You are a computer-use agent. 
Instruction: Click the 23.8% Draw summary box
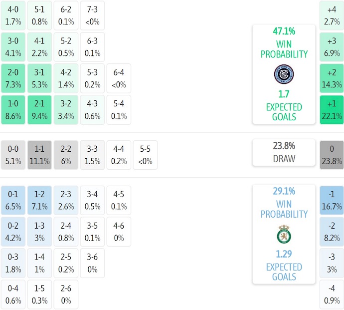coord(284,152)
